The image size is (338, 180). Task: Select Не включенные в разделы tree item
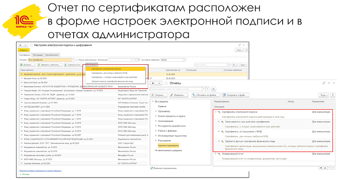(x=168, y=150)
